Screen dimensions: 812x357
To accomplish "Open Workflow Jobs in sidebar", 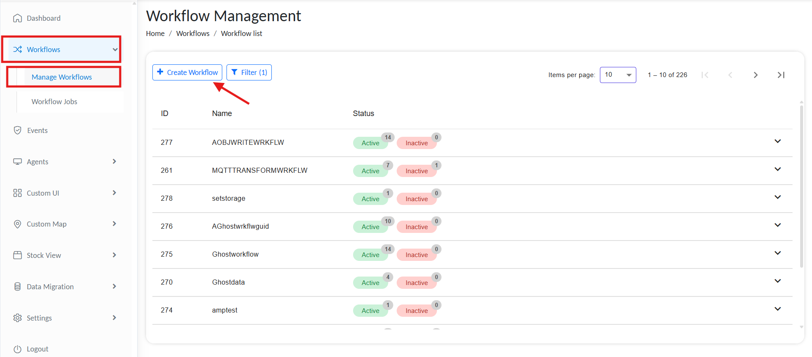I will [54, 102].
